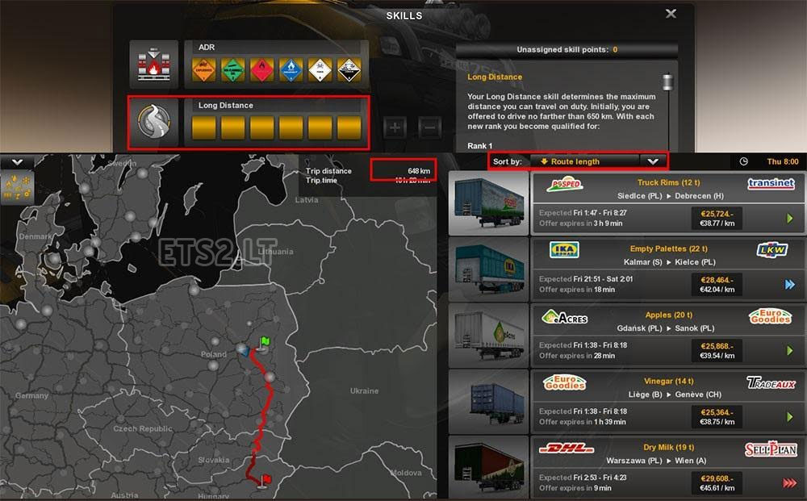807x501 pixels.
Task: Click the Posped company logo
Action: coord(565,185)
